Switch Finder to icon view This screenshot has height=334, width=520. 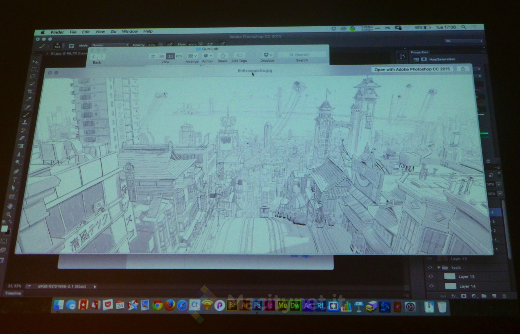coord(153,56)
